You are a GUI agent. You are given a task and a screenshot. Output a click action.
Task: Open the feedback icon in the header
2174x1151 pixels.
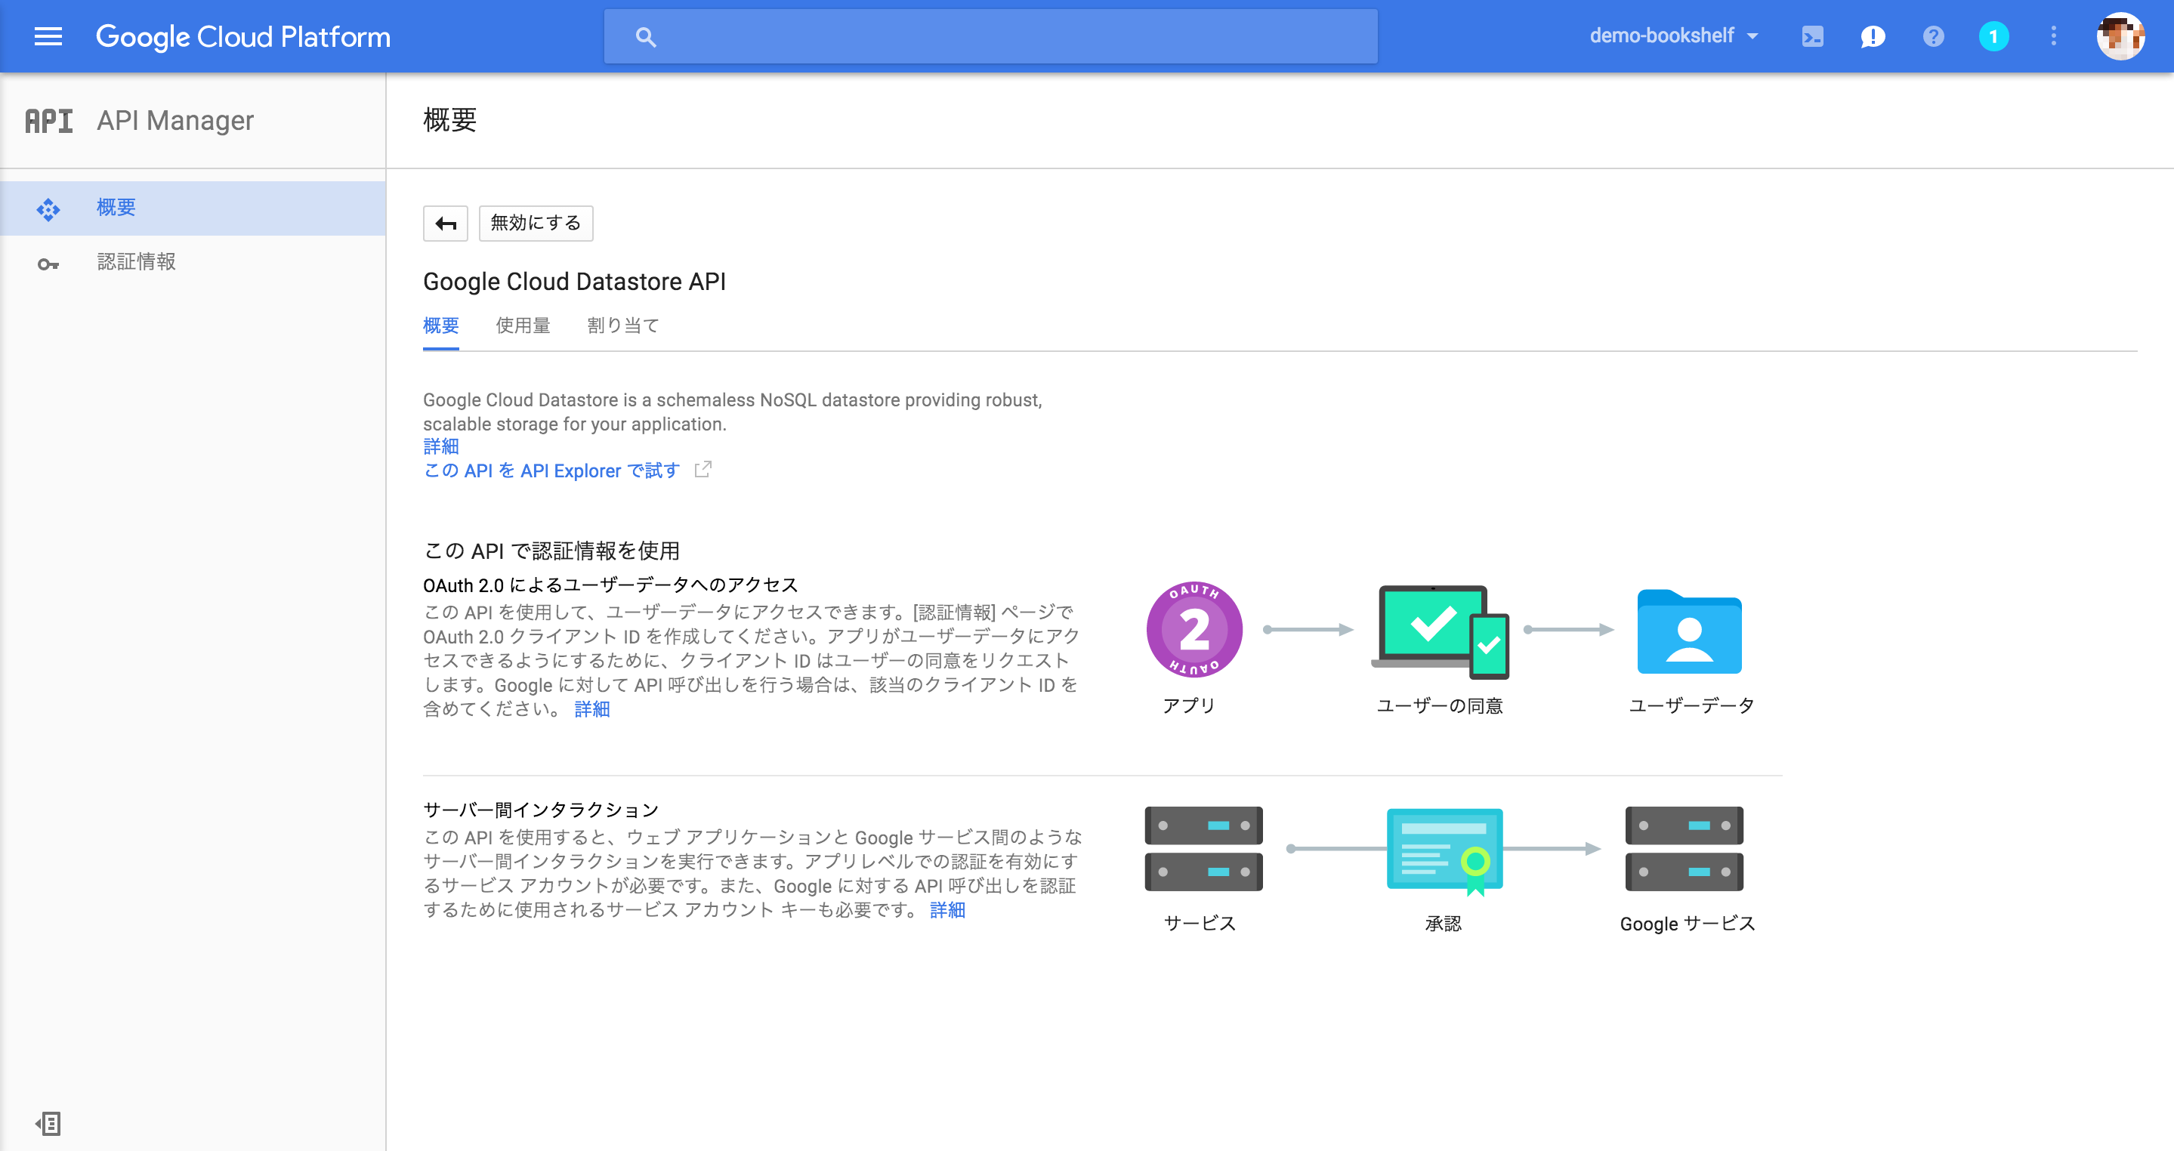tap(1873, 35)
